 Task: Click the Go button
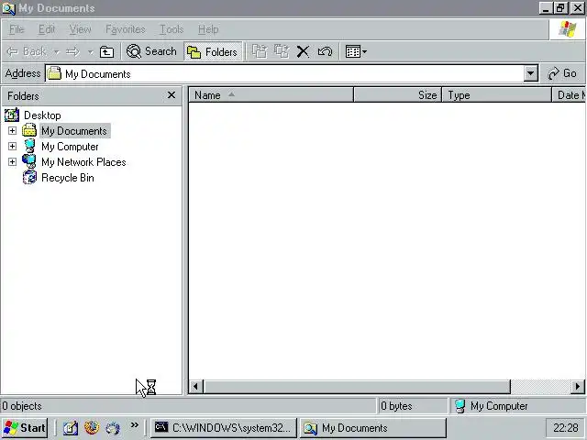[x=561, y=73]
